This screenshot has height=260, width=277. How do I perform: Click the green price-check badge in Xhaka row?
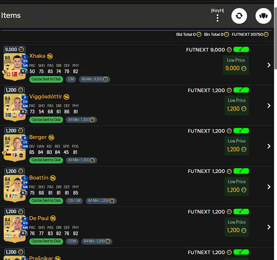tap(241, 49)
